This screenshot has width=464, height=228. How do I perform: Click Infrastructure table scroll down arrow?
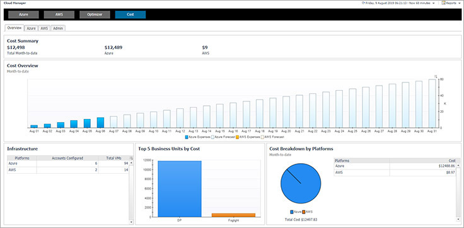tap(131, 222)
